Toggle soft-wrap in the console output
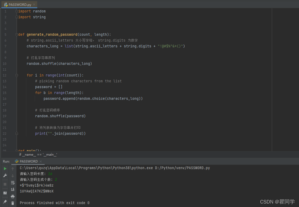The image size is (299, 207). (13, 183)
